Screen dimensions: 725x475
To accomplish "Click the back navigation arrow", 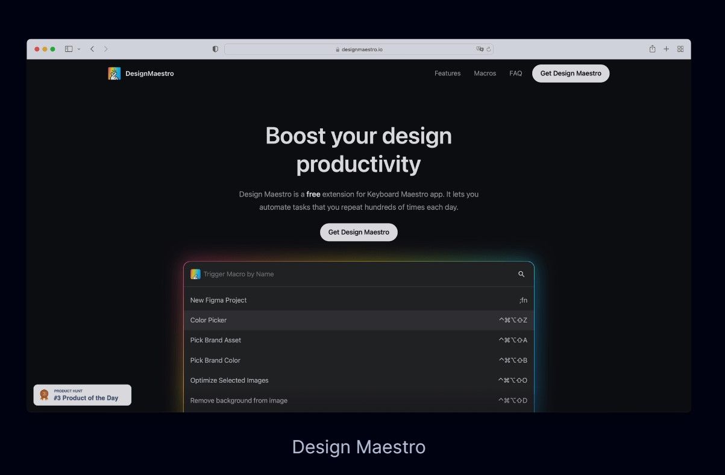I will pyautogui.click(x=92, y=49).
